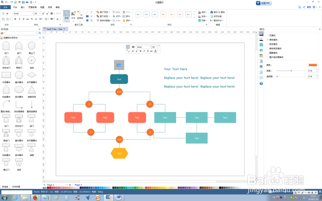322x201 pixels.
Task: Open the comment bubble tab in side panel
Action: point(261,78)
